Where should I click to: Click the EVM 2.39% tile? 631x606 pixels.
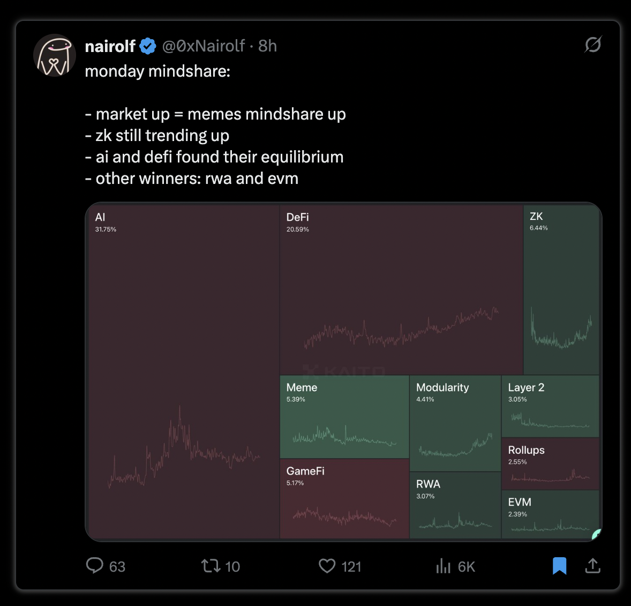[551, 514]
